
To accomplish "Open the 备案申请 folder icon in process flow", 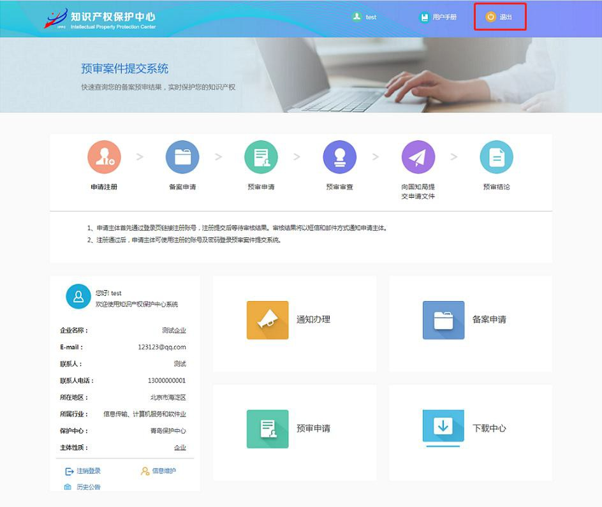I will [x=182, y=157].
